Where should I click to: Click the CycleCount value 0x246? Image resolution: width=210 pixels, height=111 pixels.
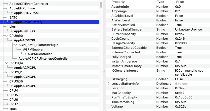pyautogui.click(x=180, y=39)
